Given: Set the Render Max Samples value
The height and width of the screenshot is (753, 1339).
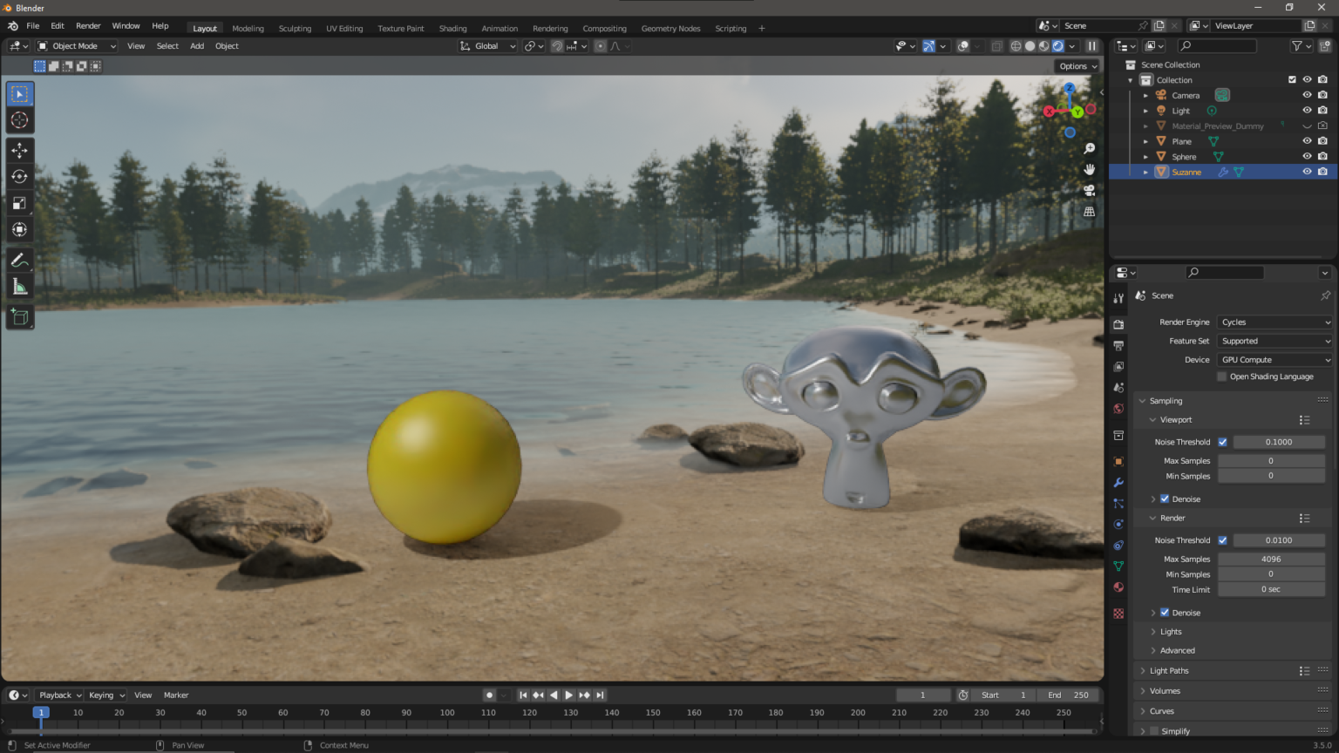Looking at the screenshot, I should pos(1271,559).
